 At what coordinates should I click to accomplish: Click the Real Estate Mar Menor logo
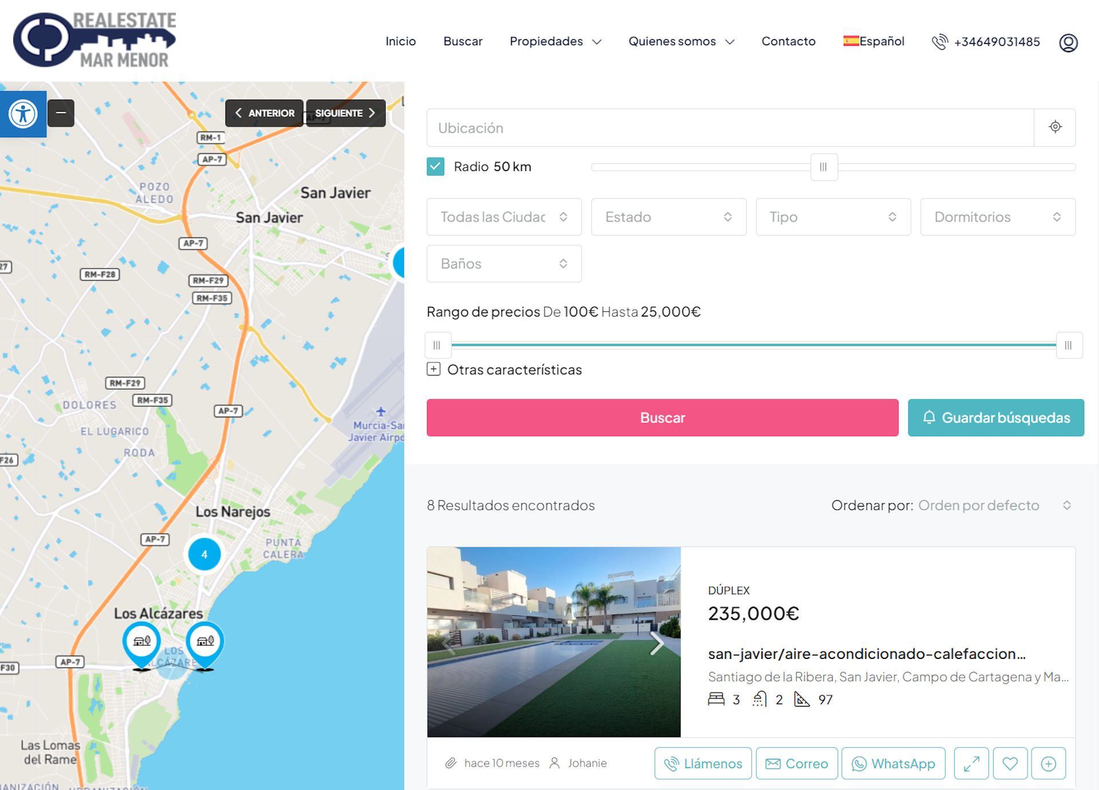pyautogui.click(x=95, y=40)
